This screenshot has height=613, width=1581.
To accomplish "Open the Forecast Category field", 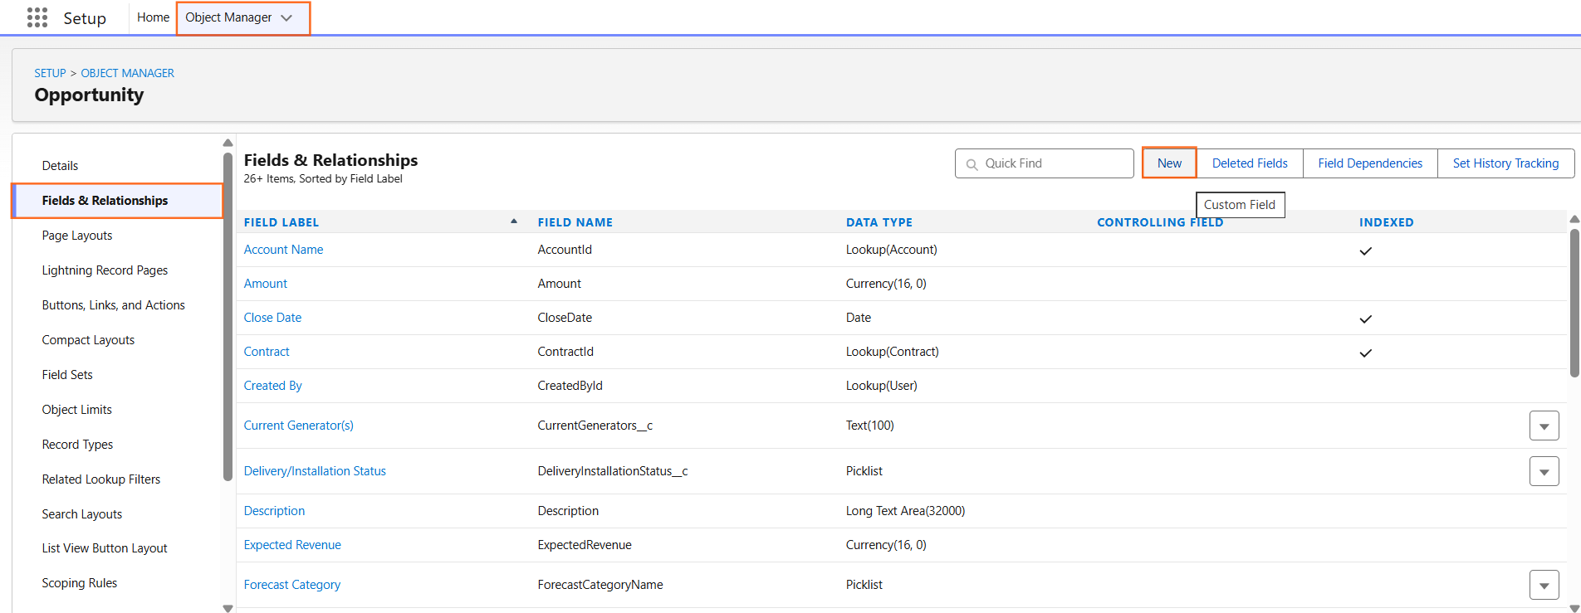I will coord(291,585).
